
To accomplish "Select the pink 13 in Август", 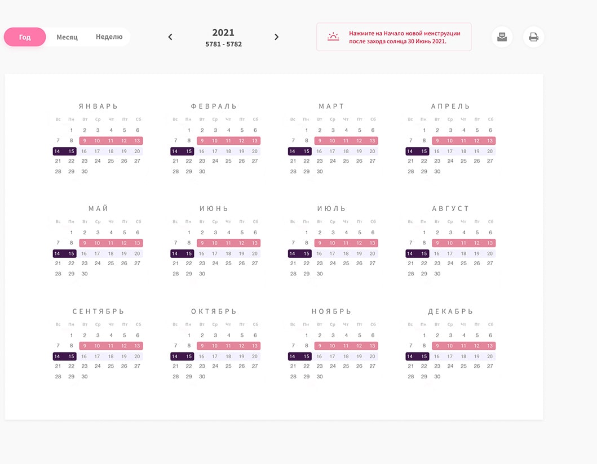I will pyautogui.click(x=490, y=243).
